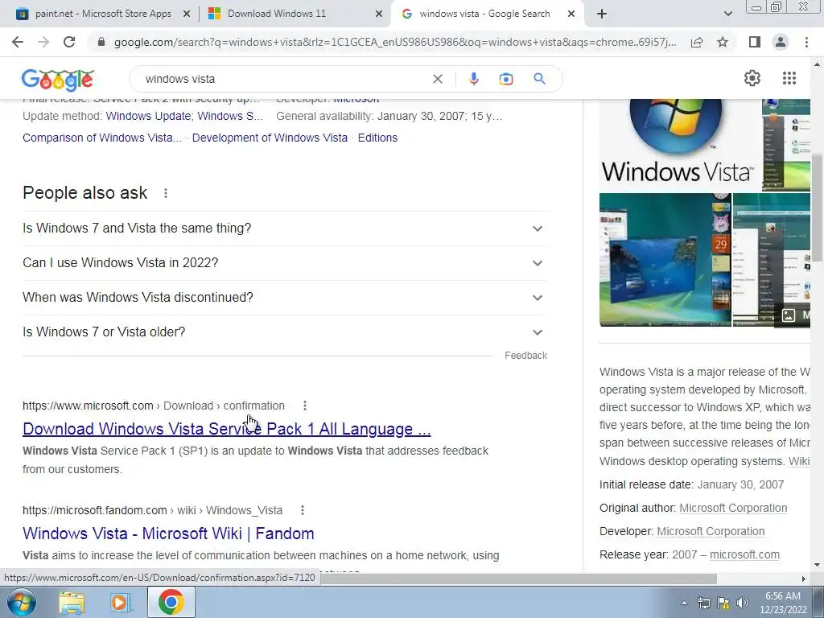Image resolution: width=824 pixels, height=618 pixels.
Task: Switch to Download Windows 11 tab
Action: pos(295,14)
